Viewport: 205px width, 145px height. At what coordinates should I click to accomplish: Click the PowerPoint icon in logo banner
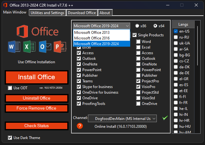(59, 47)
